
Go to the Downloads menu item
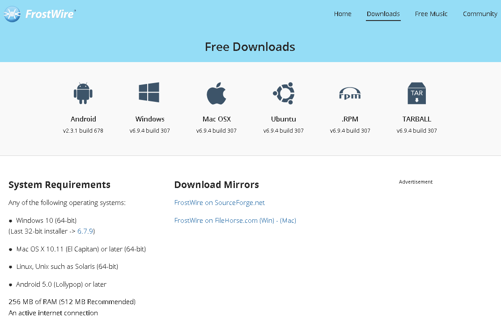point(383,14)
